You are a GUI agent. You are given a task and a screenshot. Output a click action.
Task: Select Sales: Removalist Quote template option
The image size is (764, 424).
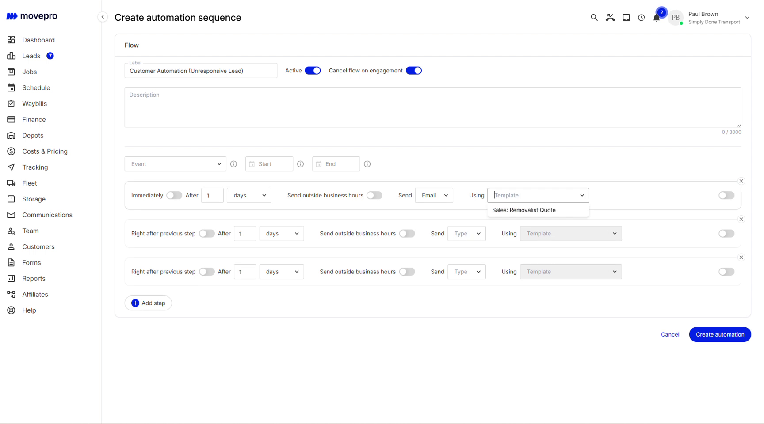coord(538,210)
